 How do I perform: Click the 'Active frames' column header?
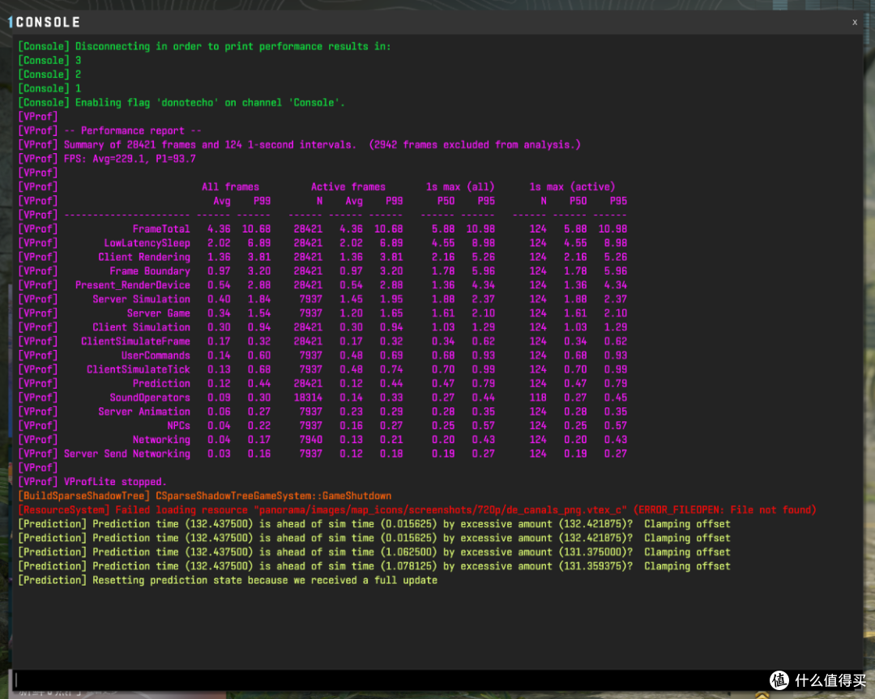click(348, 187)
